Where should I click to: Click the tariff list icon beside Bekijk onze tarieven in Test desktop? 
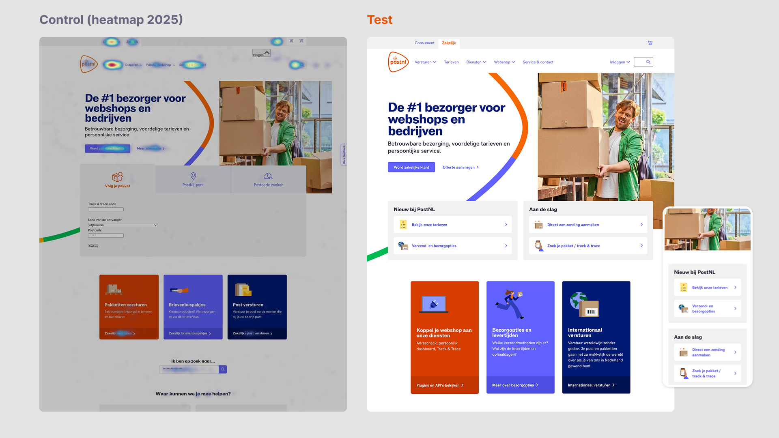click(x=403, y=225)
